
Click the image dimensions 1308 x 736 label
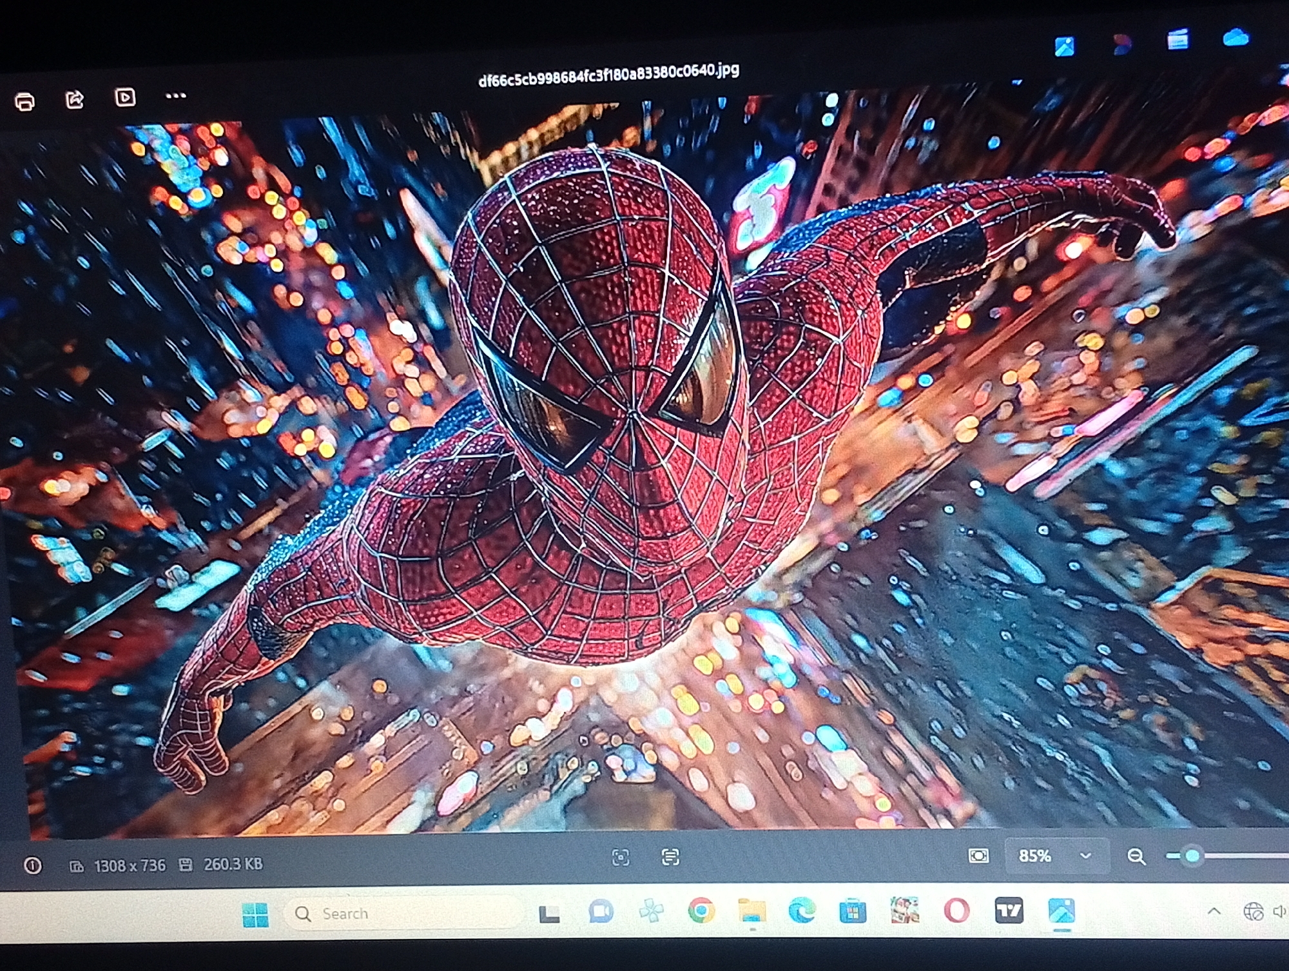pos(130,865)
